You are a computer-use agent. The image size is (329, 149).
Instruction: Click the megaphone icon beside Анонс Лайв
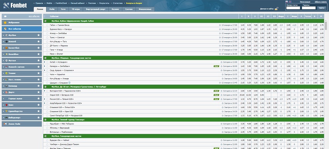coord(5,124)
